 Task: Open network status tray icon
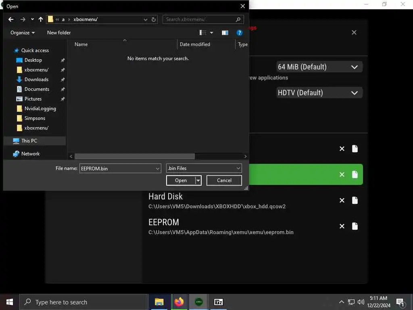(x=351, y=302)
